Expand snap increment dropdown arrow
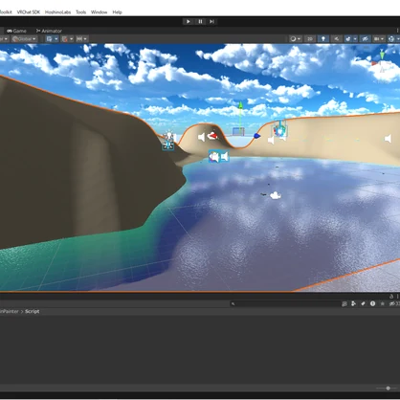The image size is (400, 400). (x=85, y=39)
